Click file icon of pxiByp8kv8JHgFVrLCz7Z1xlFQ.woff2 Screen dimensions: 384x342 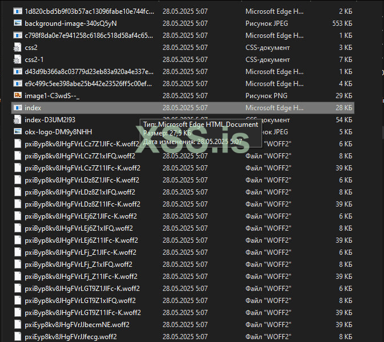click(x=18, y=156)
